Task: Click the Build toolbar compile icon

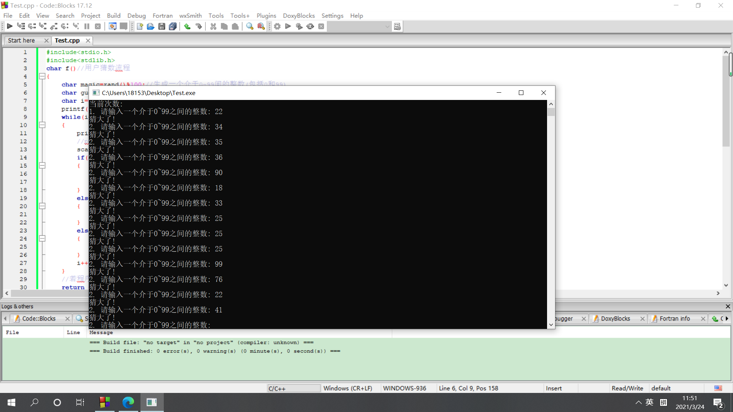Action: (x=277, y=26)
